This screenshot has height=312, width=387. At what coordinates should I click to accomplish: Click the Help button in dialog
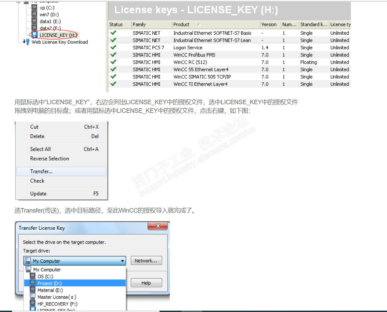point(146,283)
